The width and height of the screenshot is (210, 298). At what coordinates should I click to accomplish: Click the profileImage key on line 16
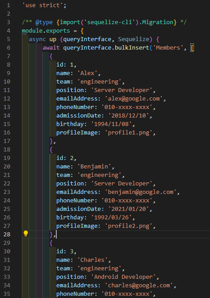[x=77, y=133]
